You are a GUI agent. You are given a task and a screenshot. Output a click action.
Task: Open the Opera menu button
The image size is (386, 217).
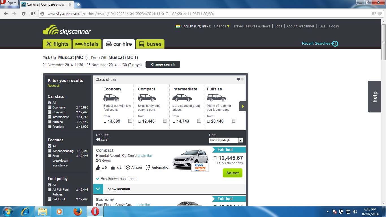tap(9, 3)
